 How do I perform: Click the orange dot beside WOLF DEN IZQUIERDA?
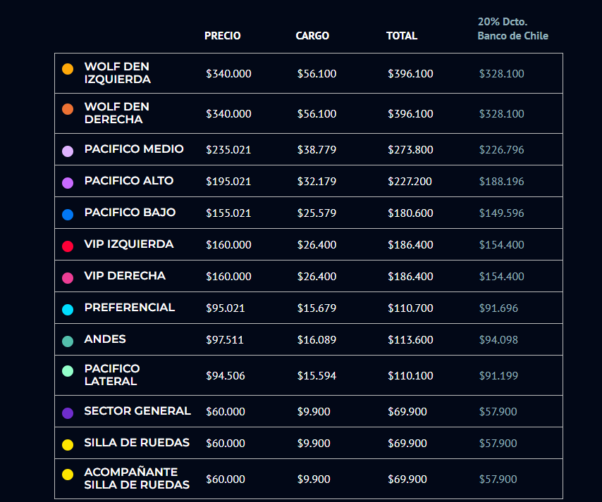pyautogui.click(x=68, y=69)
